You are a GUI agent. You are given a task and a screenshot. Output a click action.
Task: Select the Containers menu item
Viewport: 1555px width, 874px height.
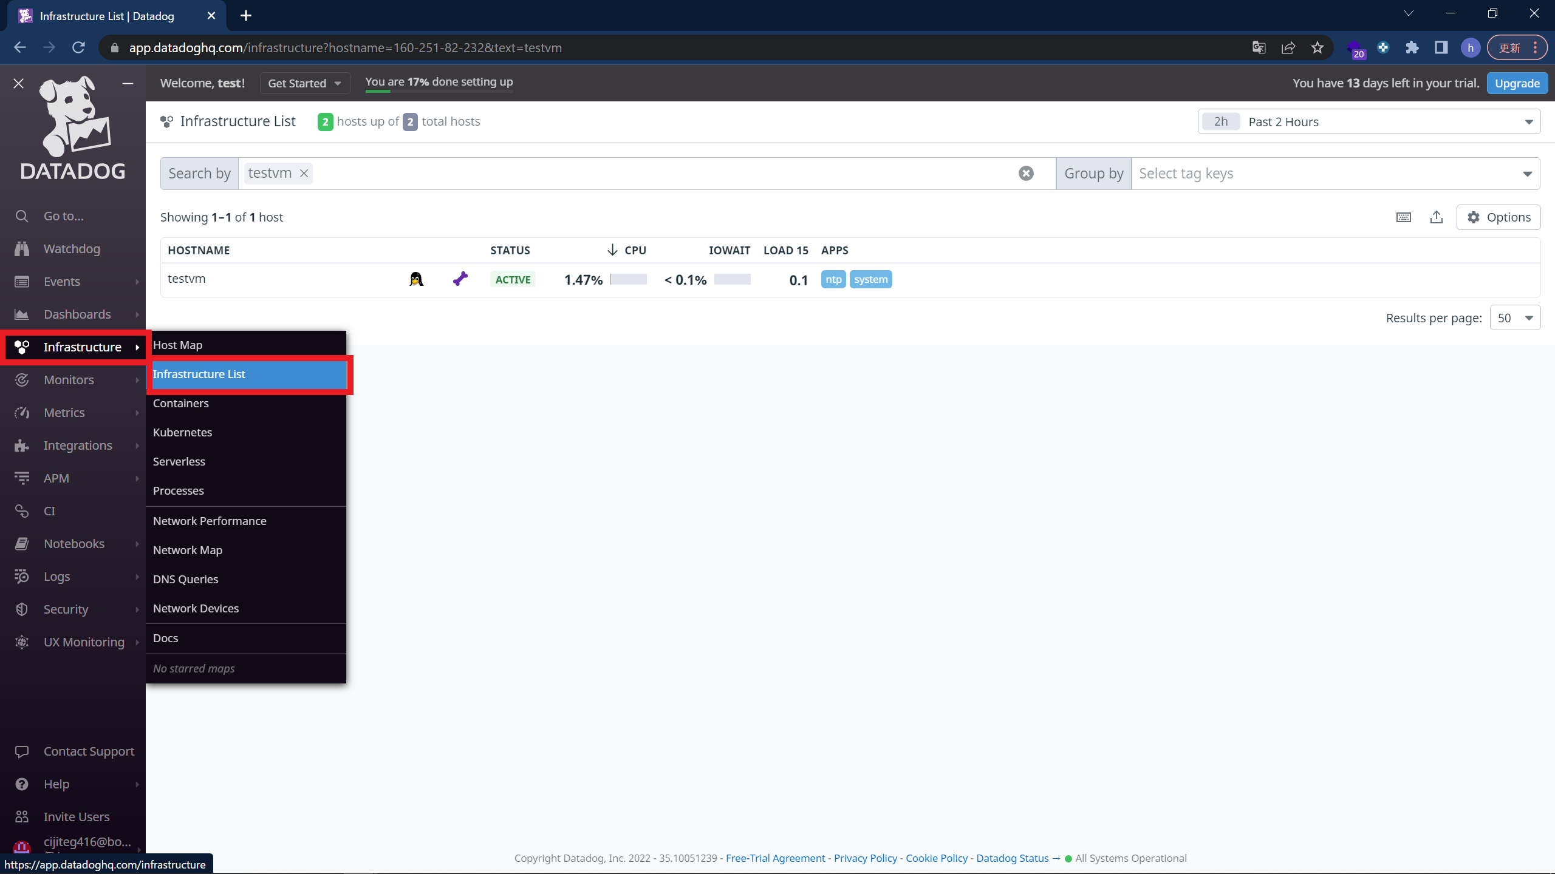tap(182, 404)
